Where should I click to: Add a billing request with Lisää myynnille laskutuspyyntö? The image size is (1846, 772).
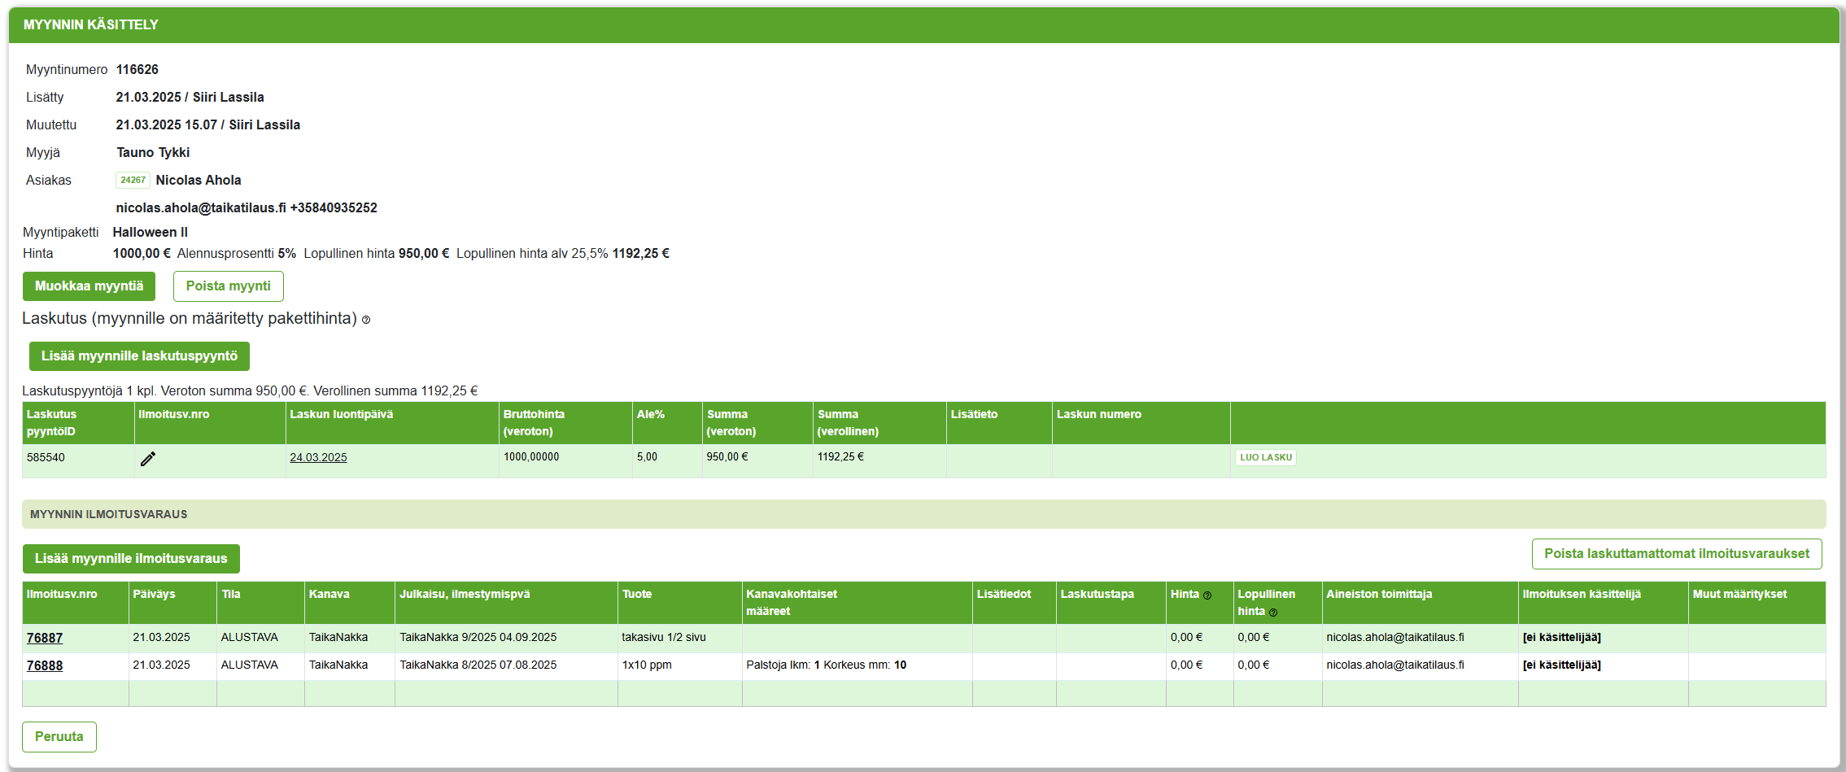[x=139, y=356]
